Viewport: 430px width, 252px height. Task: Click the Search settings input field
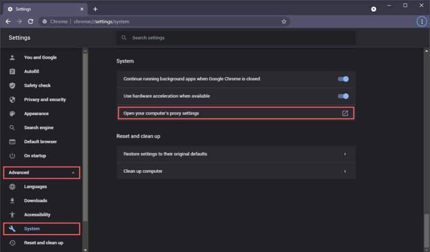pos(235,37)
